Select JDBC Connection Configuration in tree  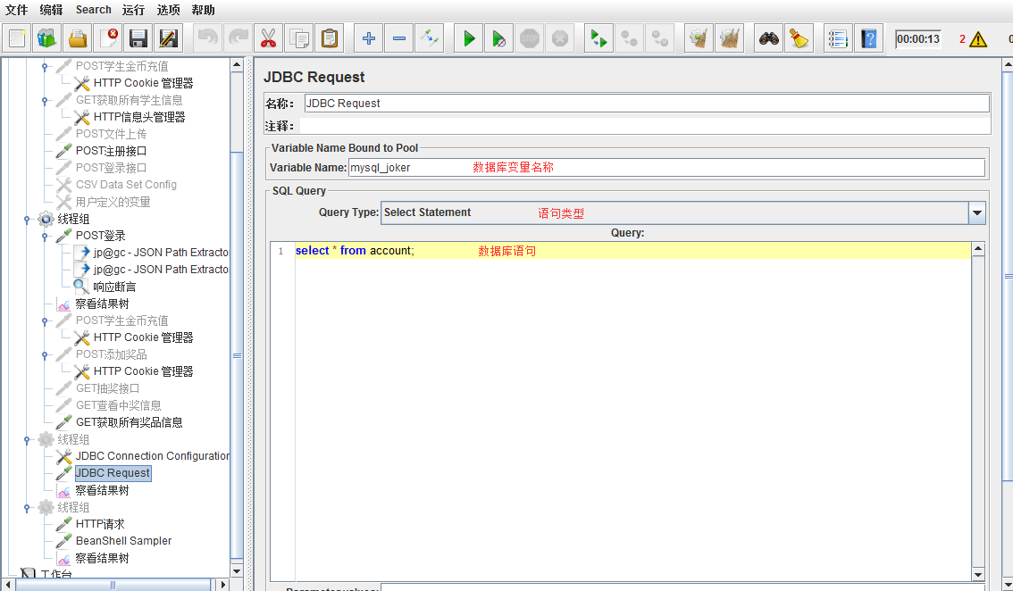[x=153, y=456]
